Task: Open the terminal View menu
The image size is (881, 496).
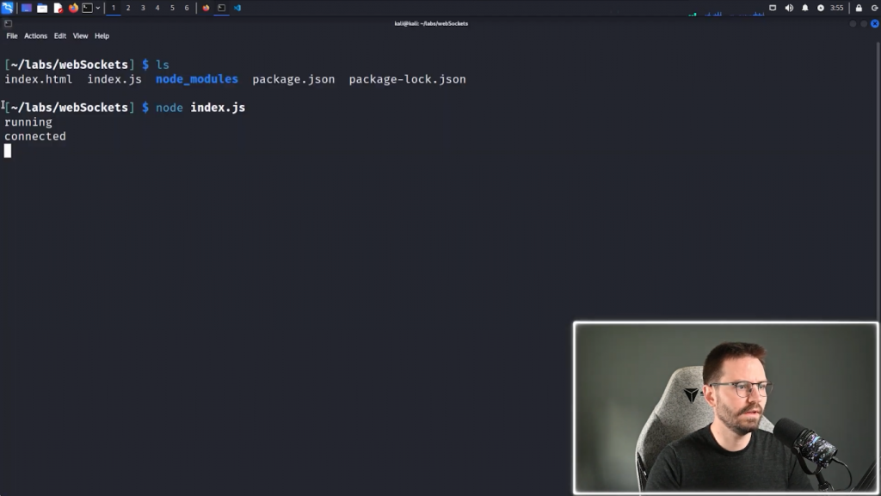Action: coord(80,36)
